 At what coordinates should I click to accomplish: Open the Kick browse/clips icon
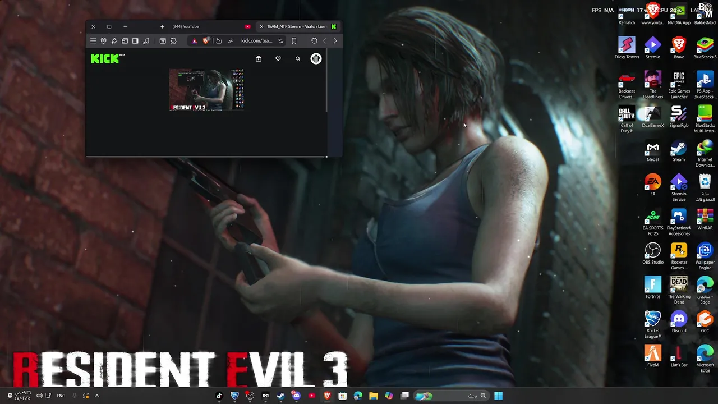coord(259,58)
